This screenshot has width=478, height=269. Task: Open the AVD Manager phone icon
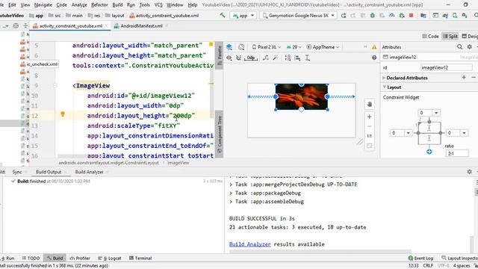point(455,15)
